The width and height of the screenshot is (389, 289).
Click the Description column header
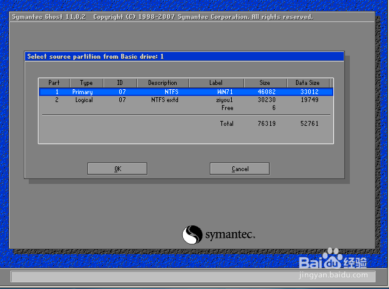(163, 82)
